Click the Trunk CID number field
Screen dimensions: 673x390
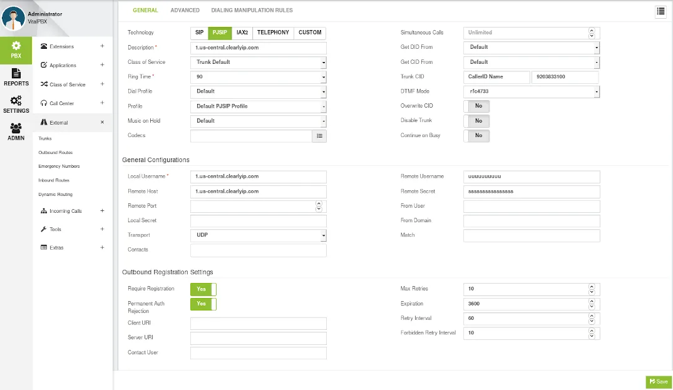(x=565, y=77)
